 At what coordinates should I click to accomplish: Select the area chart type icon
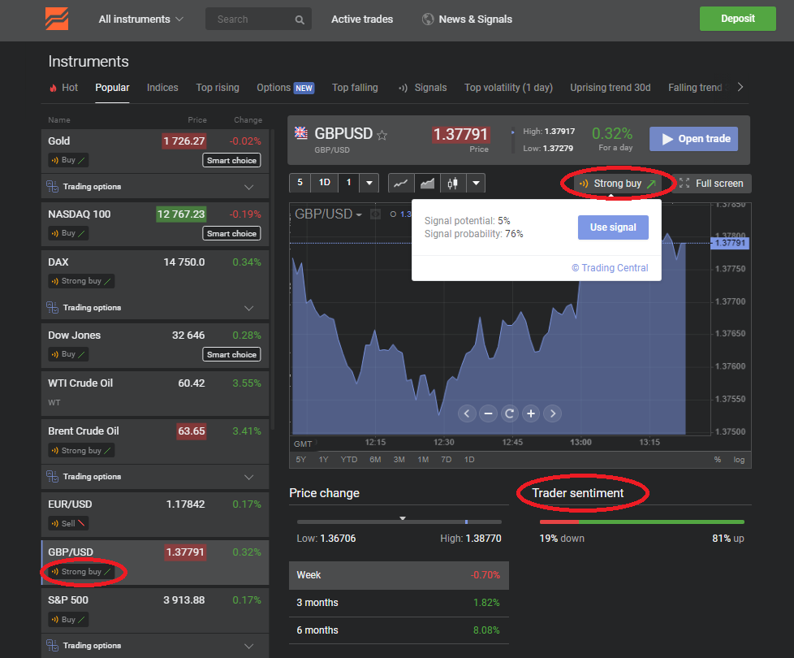tap(427, 184)
